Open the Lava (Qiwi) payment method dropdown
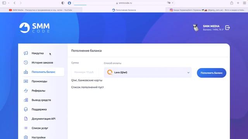This screenshot has width=248, height=139. (148, 73)
